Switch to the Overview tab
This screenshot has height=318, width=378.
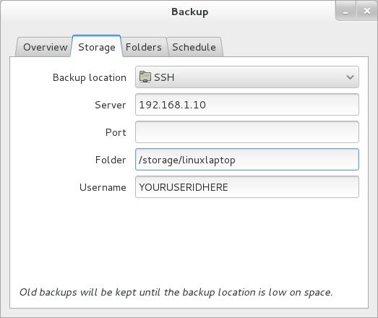click(45, 47)
